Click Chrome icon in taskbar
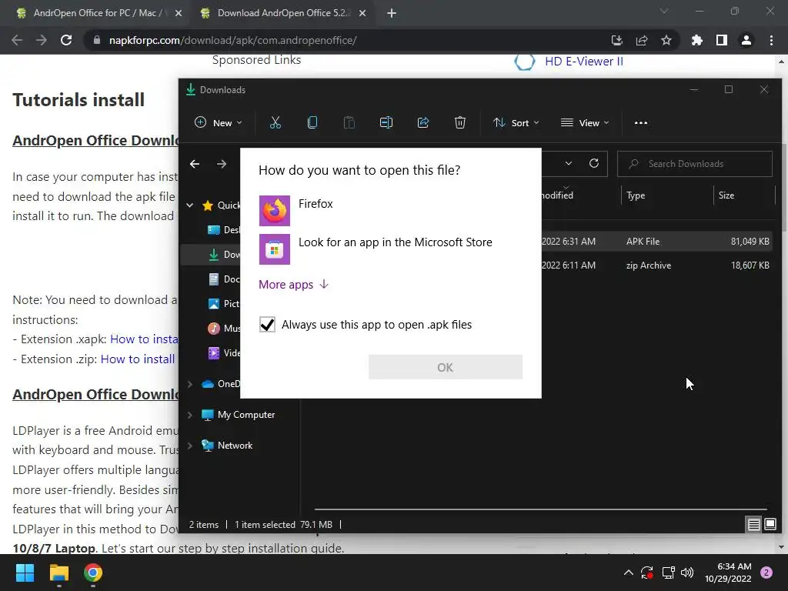 [93, 573]
